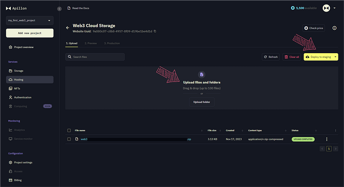The width and height of the screenshot is (344, 187).
Task: Sort by Created column arrow
Action: pyautogui.click(x=242, y=130)
